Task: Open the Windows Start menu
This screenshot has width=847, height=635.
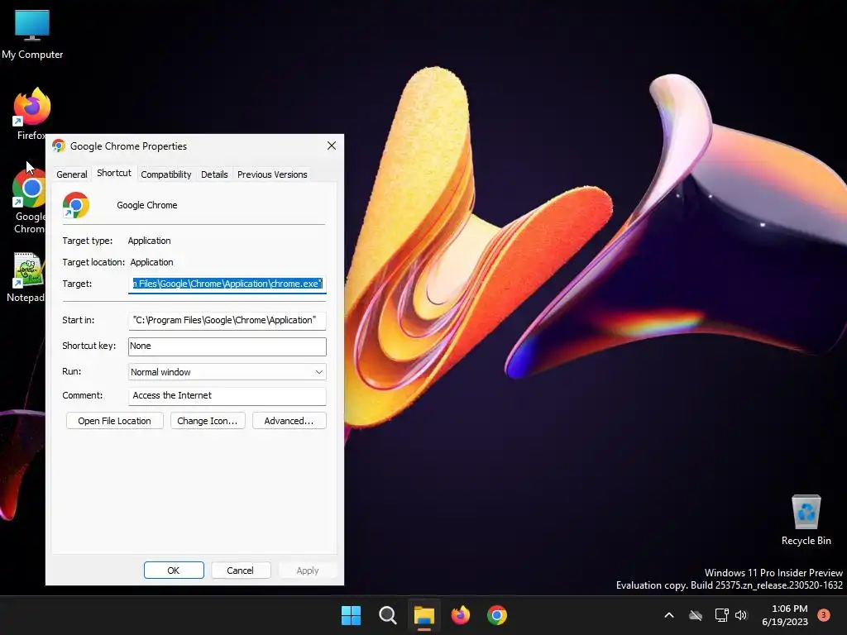Action: (351, 615)
